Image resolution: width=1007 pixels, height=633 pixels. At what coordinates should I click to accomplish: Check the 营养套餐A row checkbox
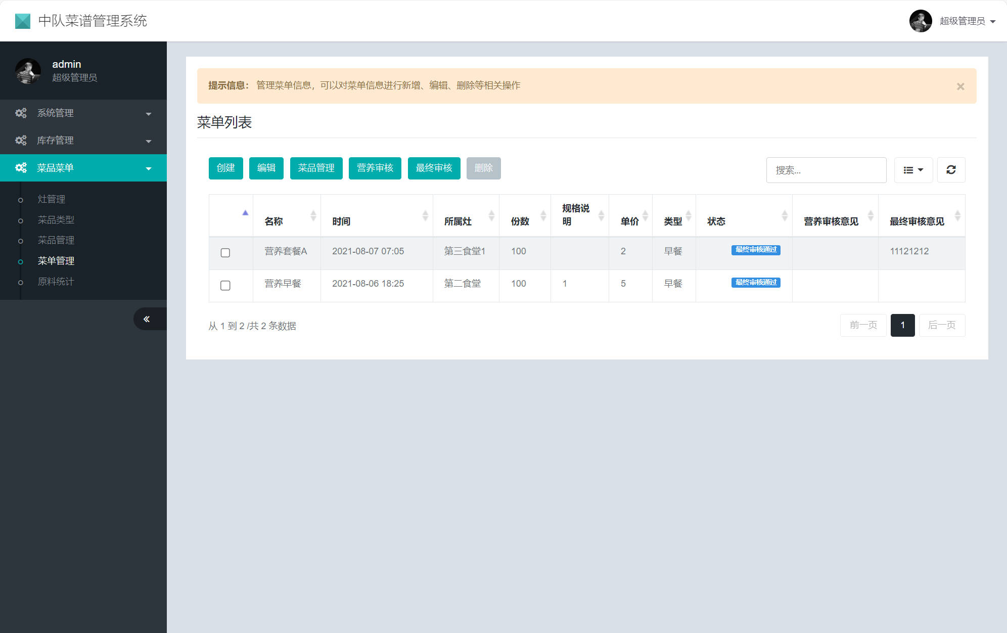pos(225,253)
